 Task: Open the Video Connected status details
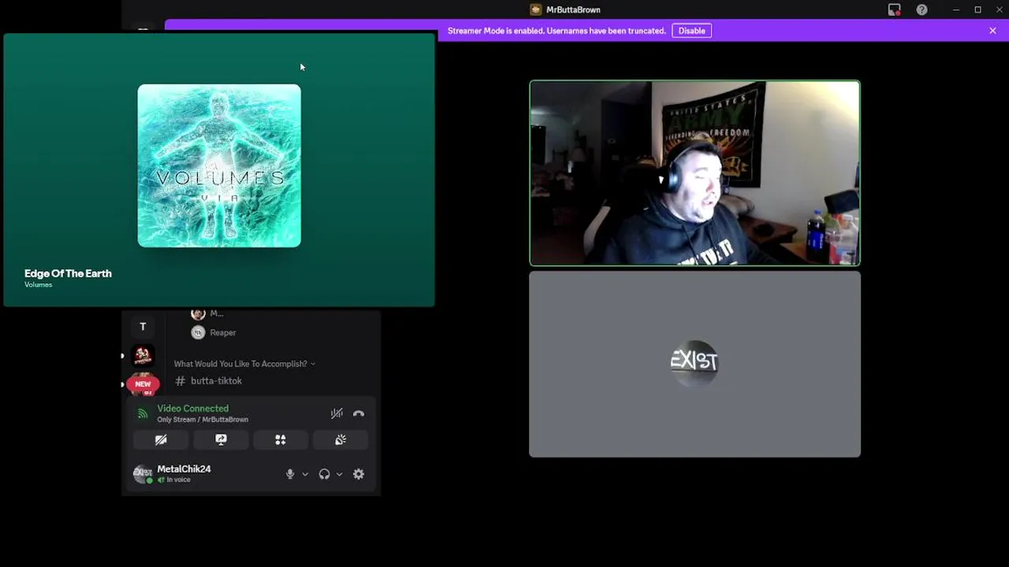tap(193, 408)
